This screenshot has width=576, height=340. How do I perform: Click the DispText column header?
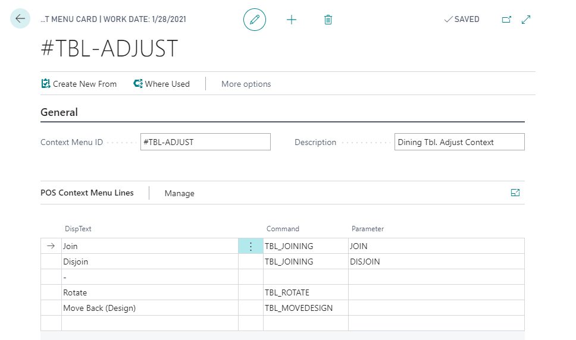tap(78, 229)
